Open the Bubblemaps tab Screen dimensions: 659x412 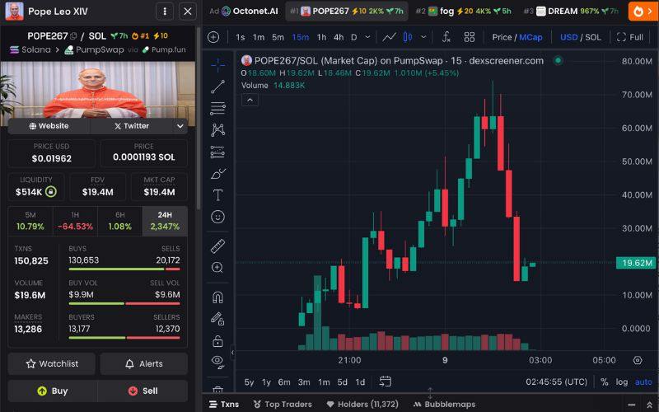444,404
